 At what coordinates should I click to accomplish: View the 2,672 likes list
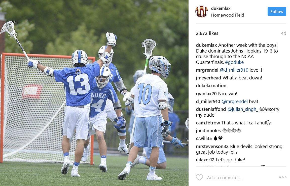pos(207,33)
